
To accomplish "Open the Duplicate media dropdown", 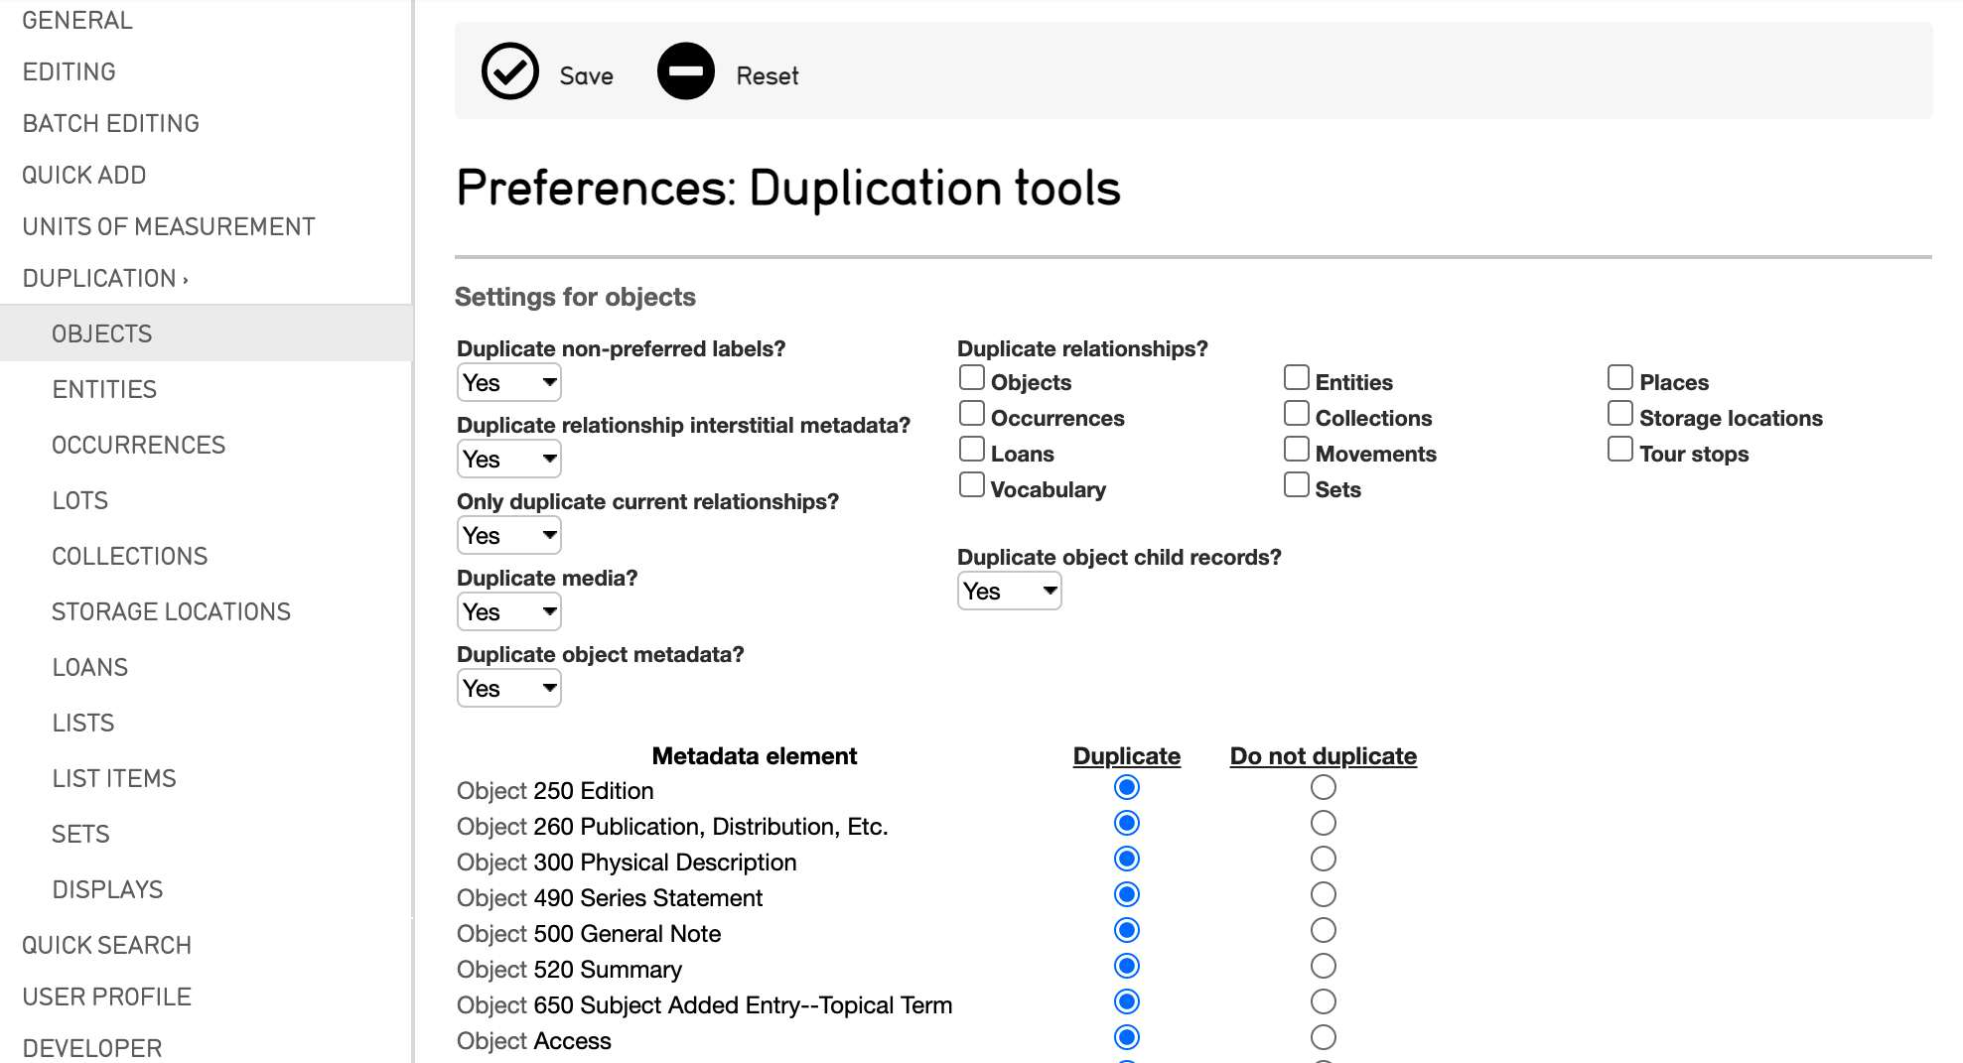I will pyautogui.click(x=508, y=612).
